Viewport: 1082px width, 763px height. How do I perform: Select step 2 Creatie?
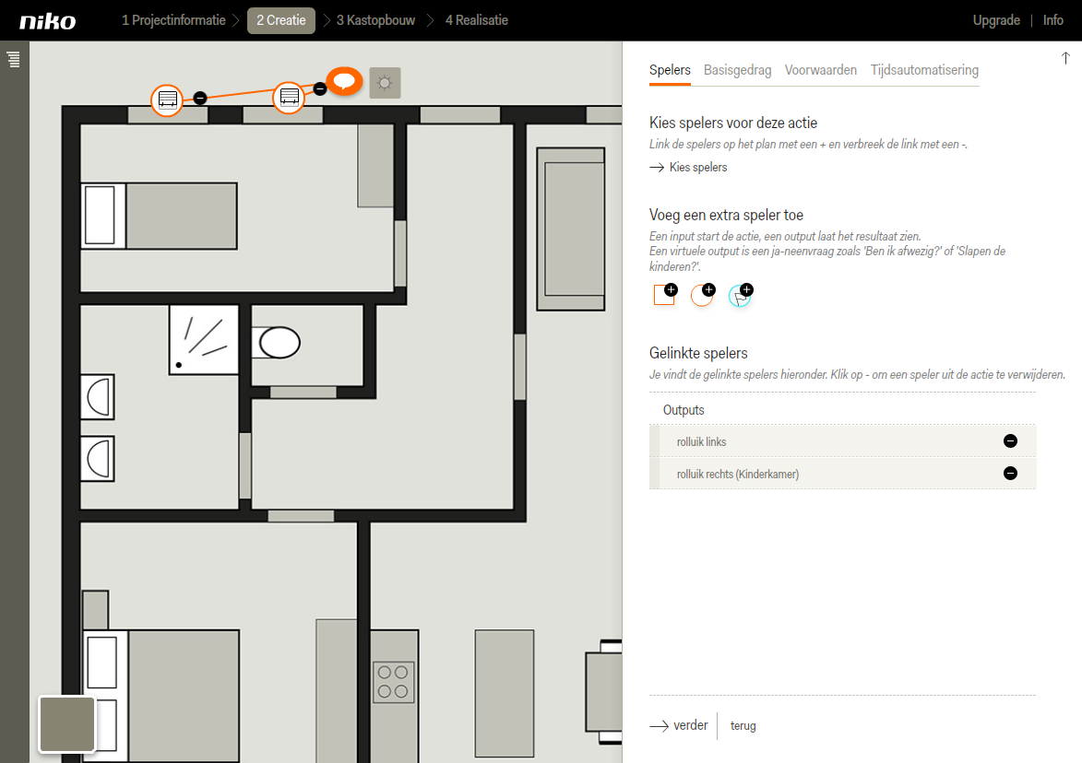[x=280, y=20]
